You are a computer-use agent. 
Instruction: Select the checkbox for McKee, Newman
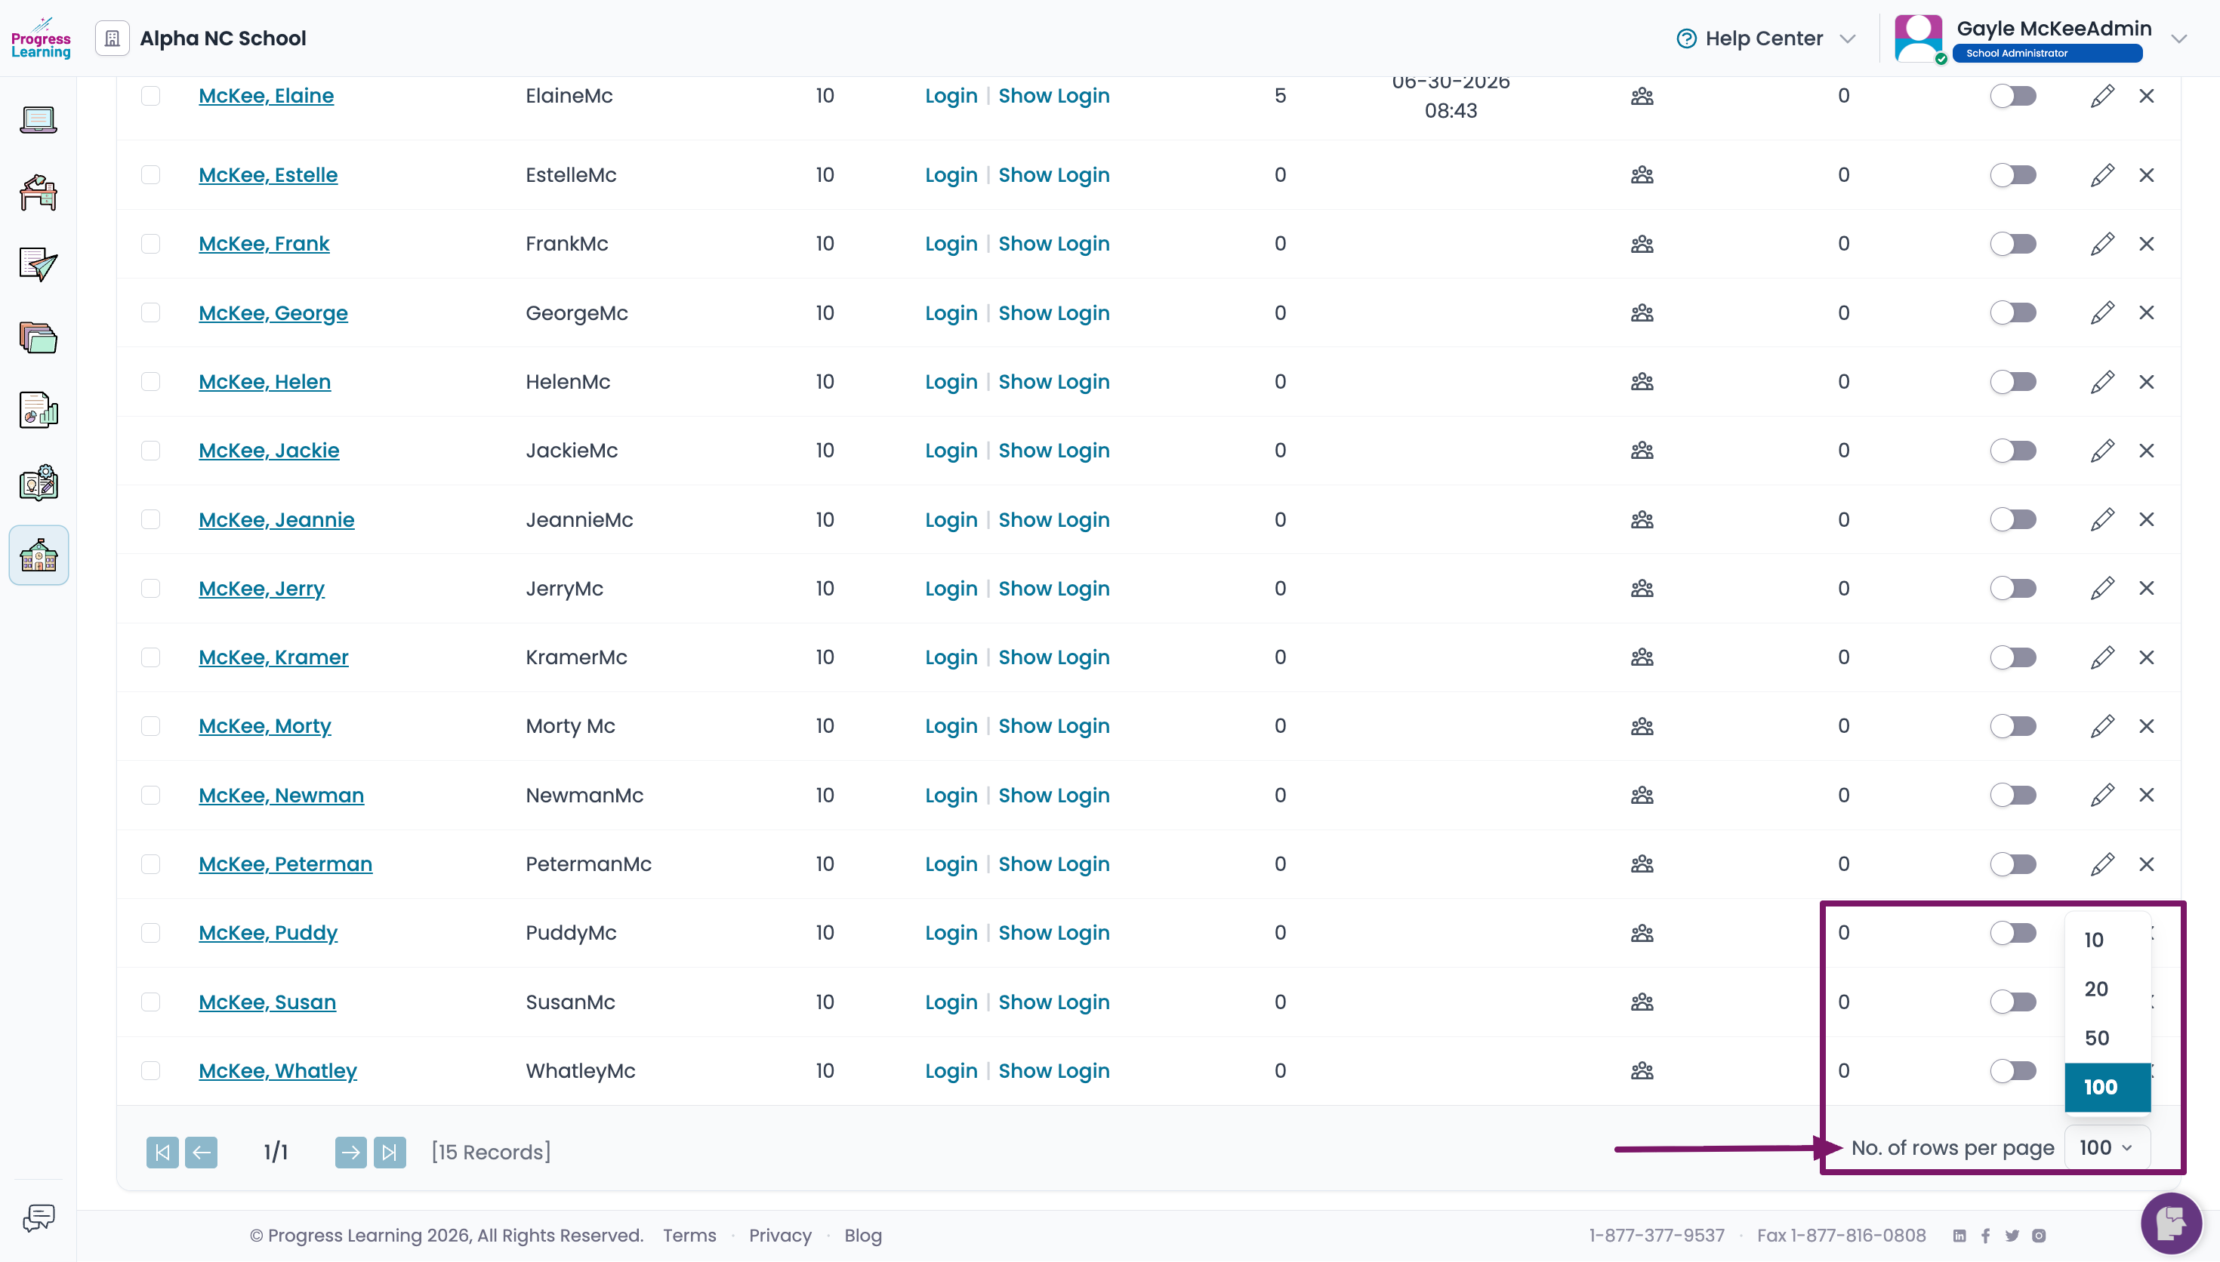point(151,795)
